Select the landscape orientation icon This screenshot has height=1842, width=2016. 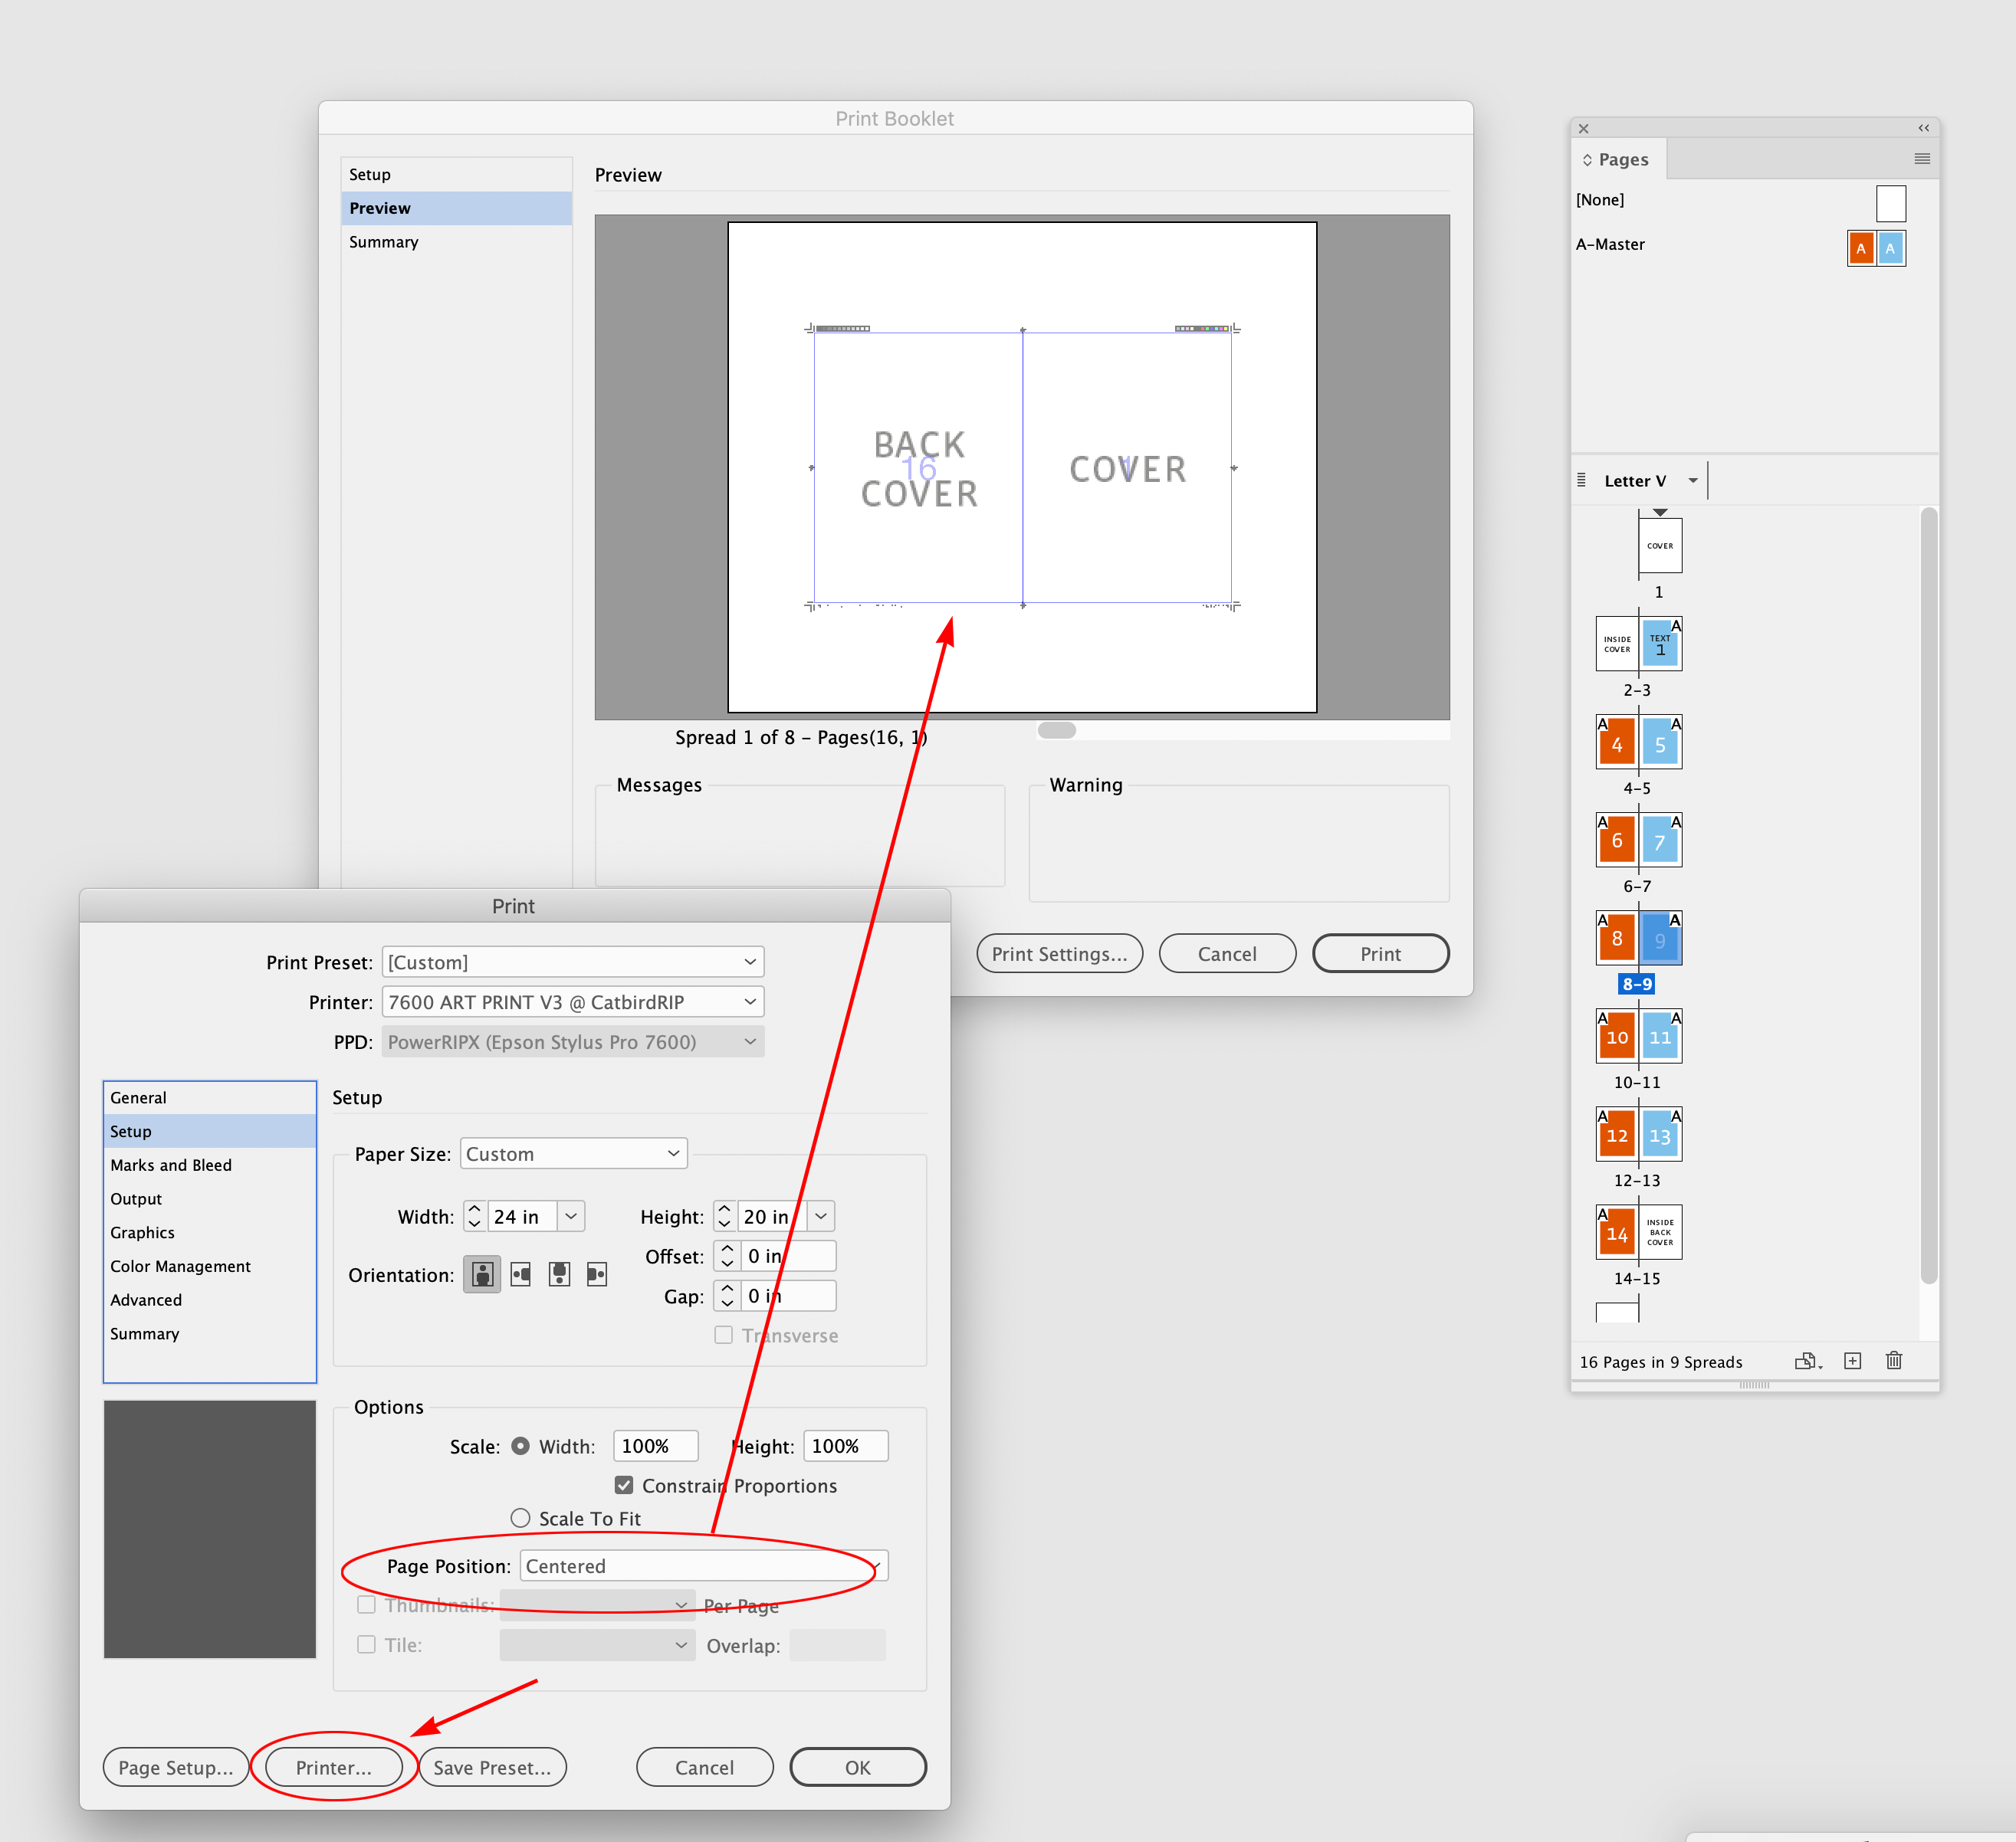pyautogui.click(x=520, y=1273)
